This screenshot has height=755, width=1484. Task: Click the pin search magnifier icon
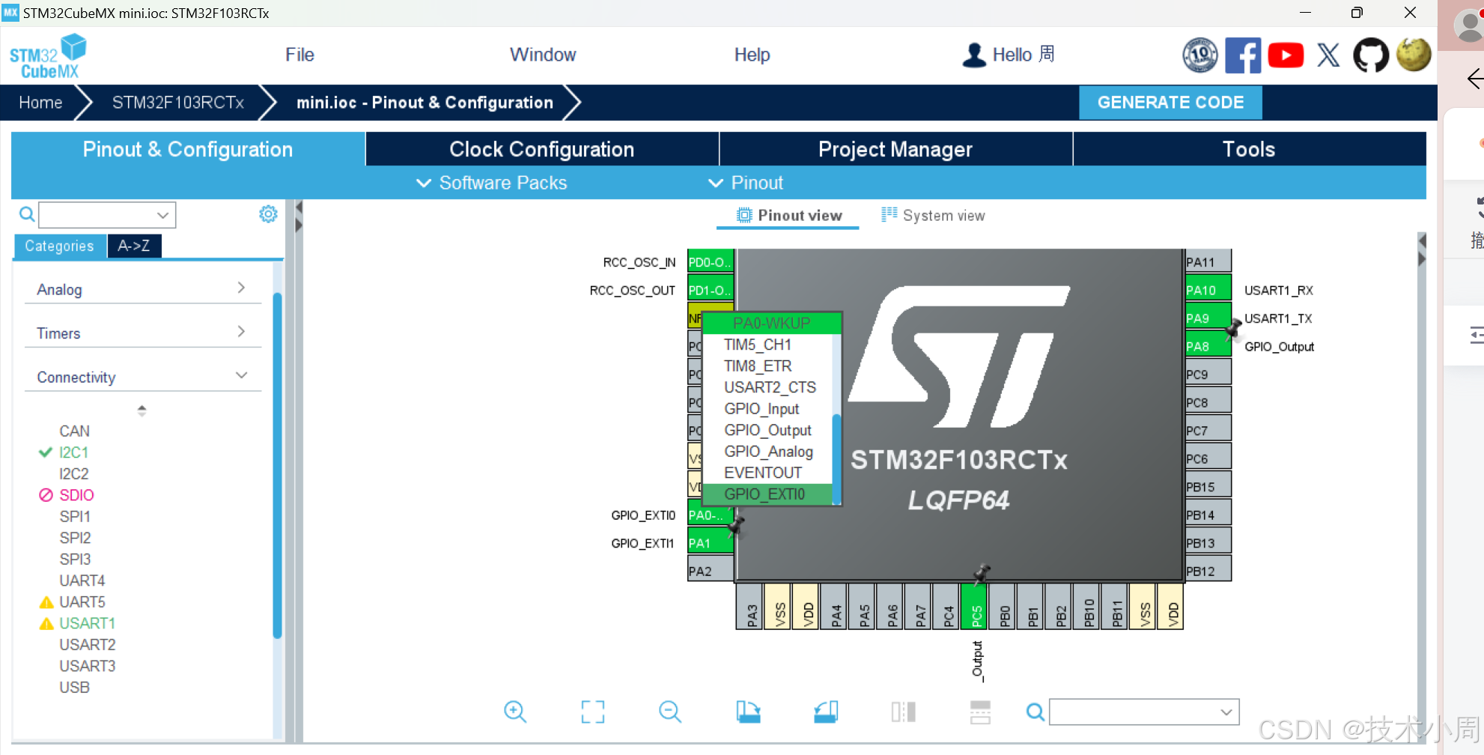click(x=1035, y=712)
